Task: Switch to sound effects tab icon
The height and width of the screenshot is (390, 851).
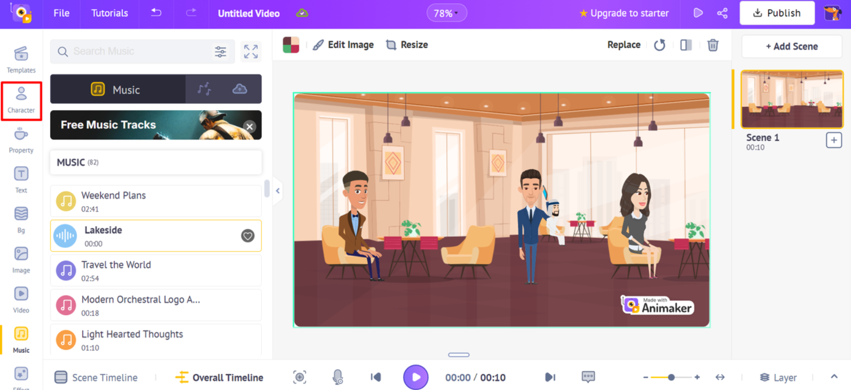Action: tap(204, 89)
